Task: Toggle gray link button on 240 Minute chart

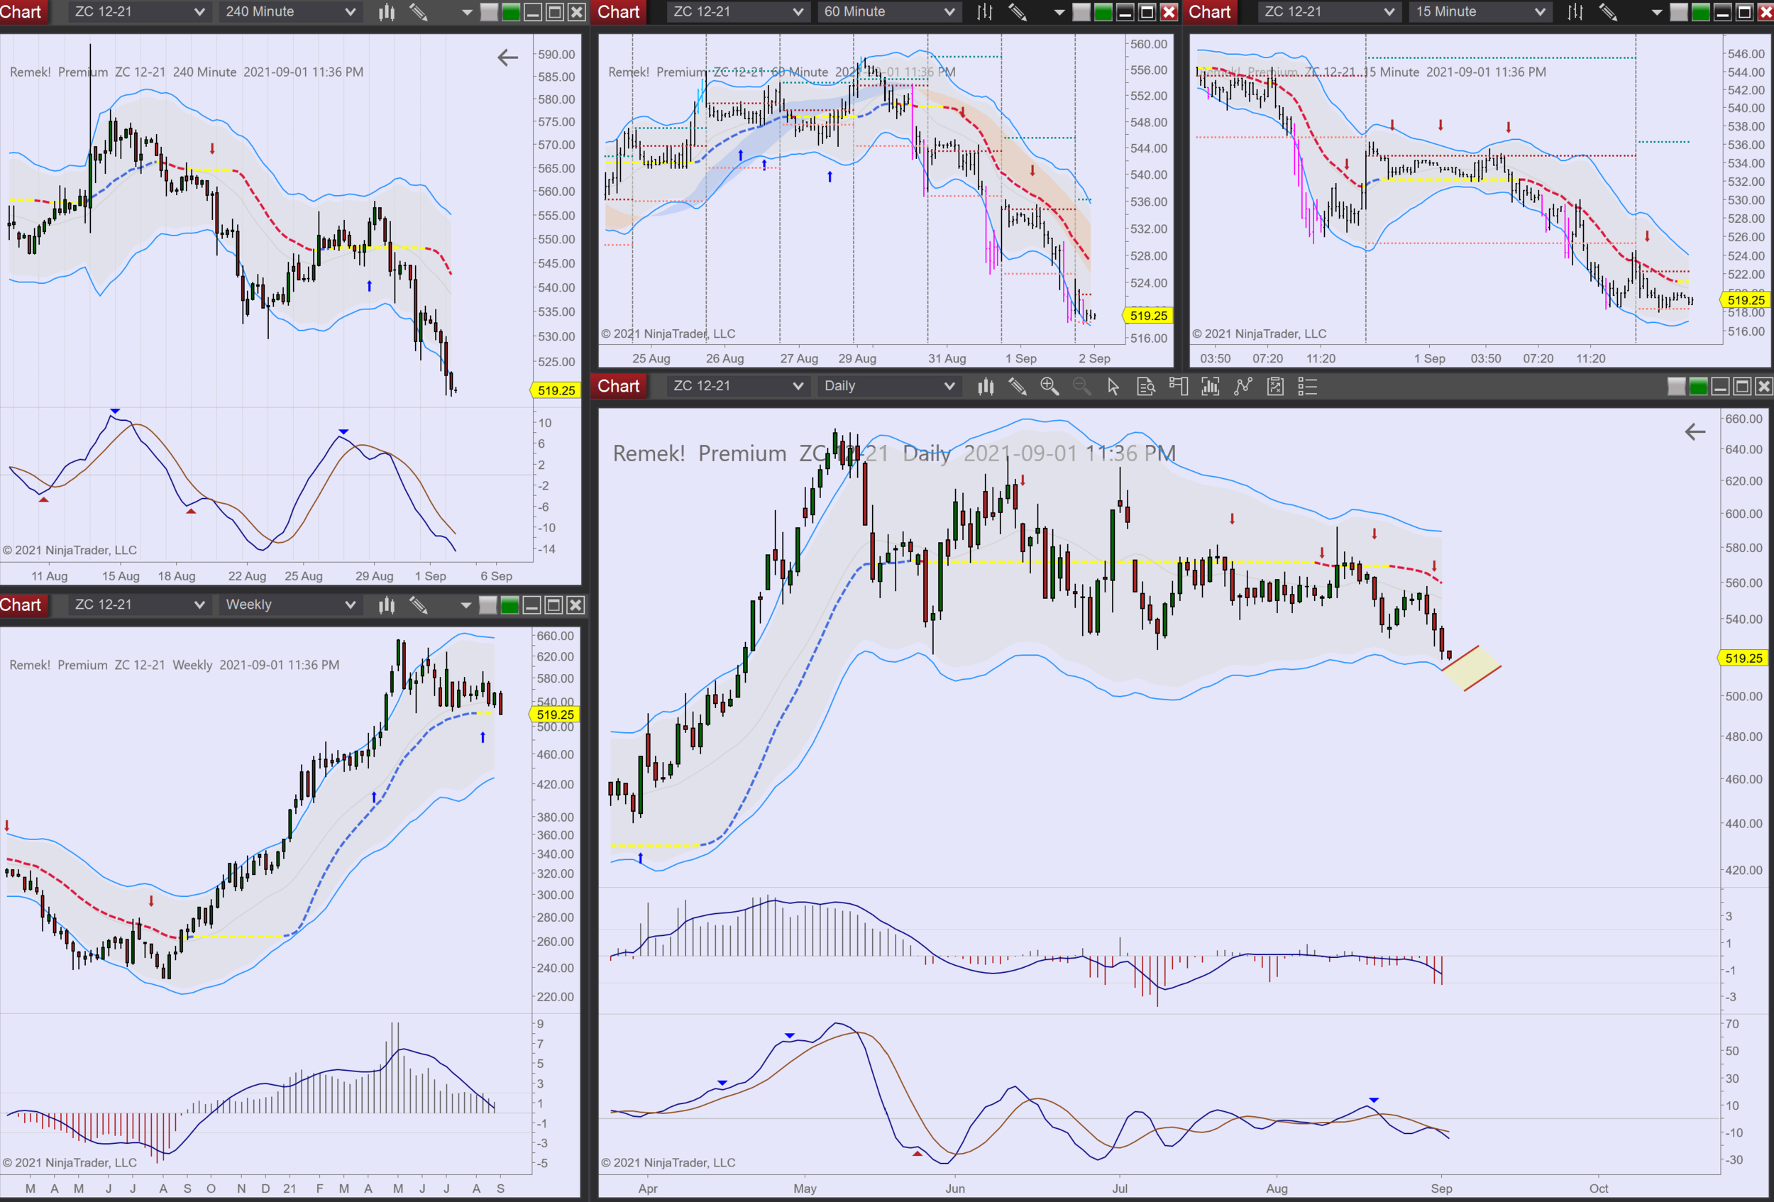Action: [x=490, y=12]
